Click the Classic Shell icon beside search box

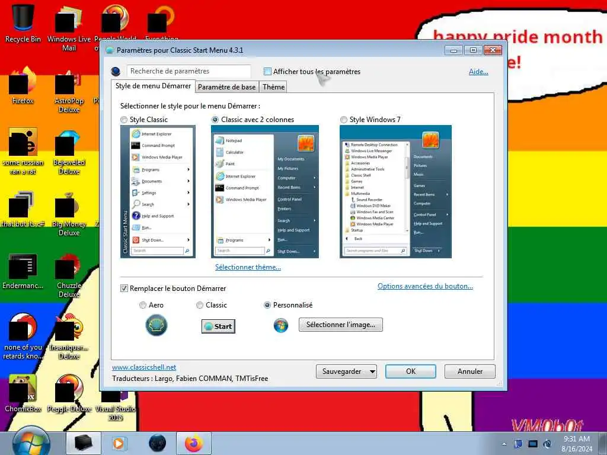pyautogui.click(x=116, y=71)
